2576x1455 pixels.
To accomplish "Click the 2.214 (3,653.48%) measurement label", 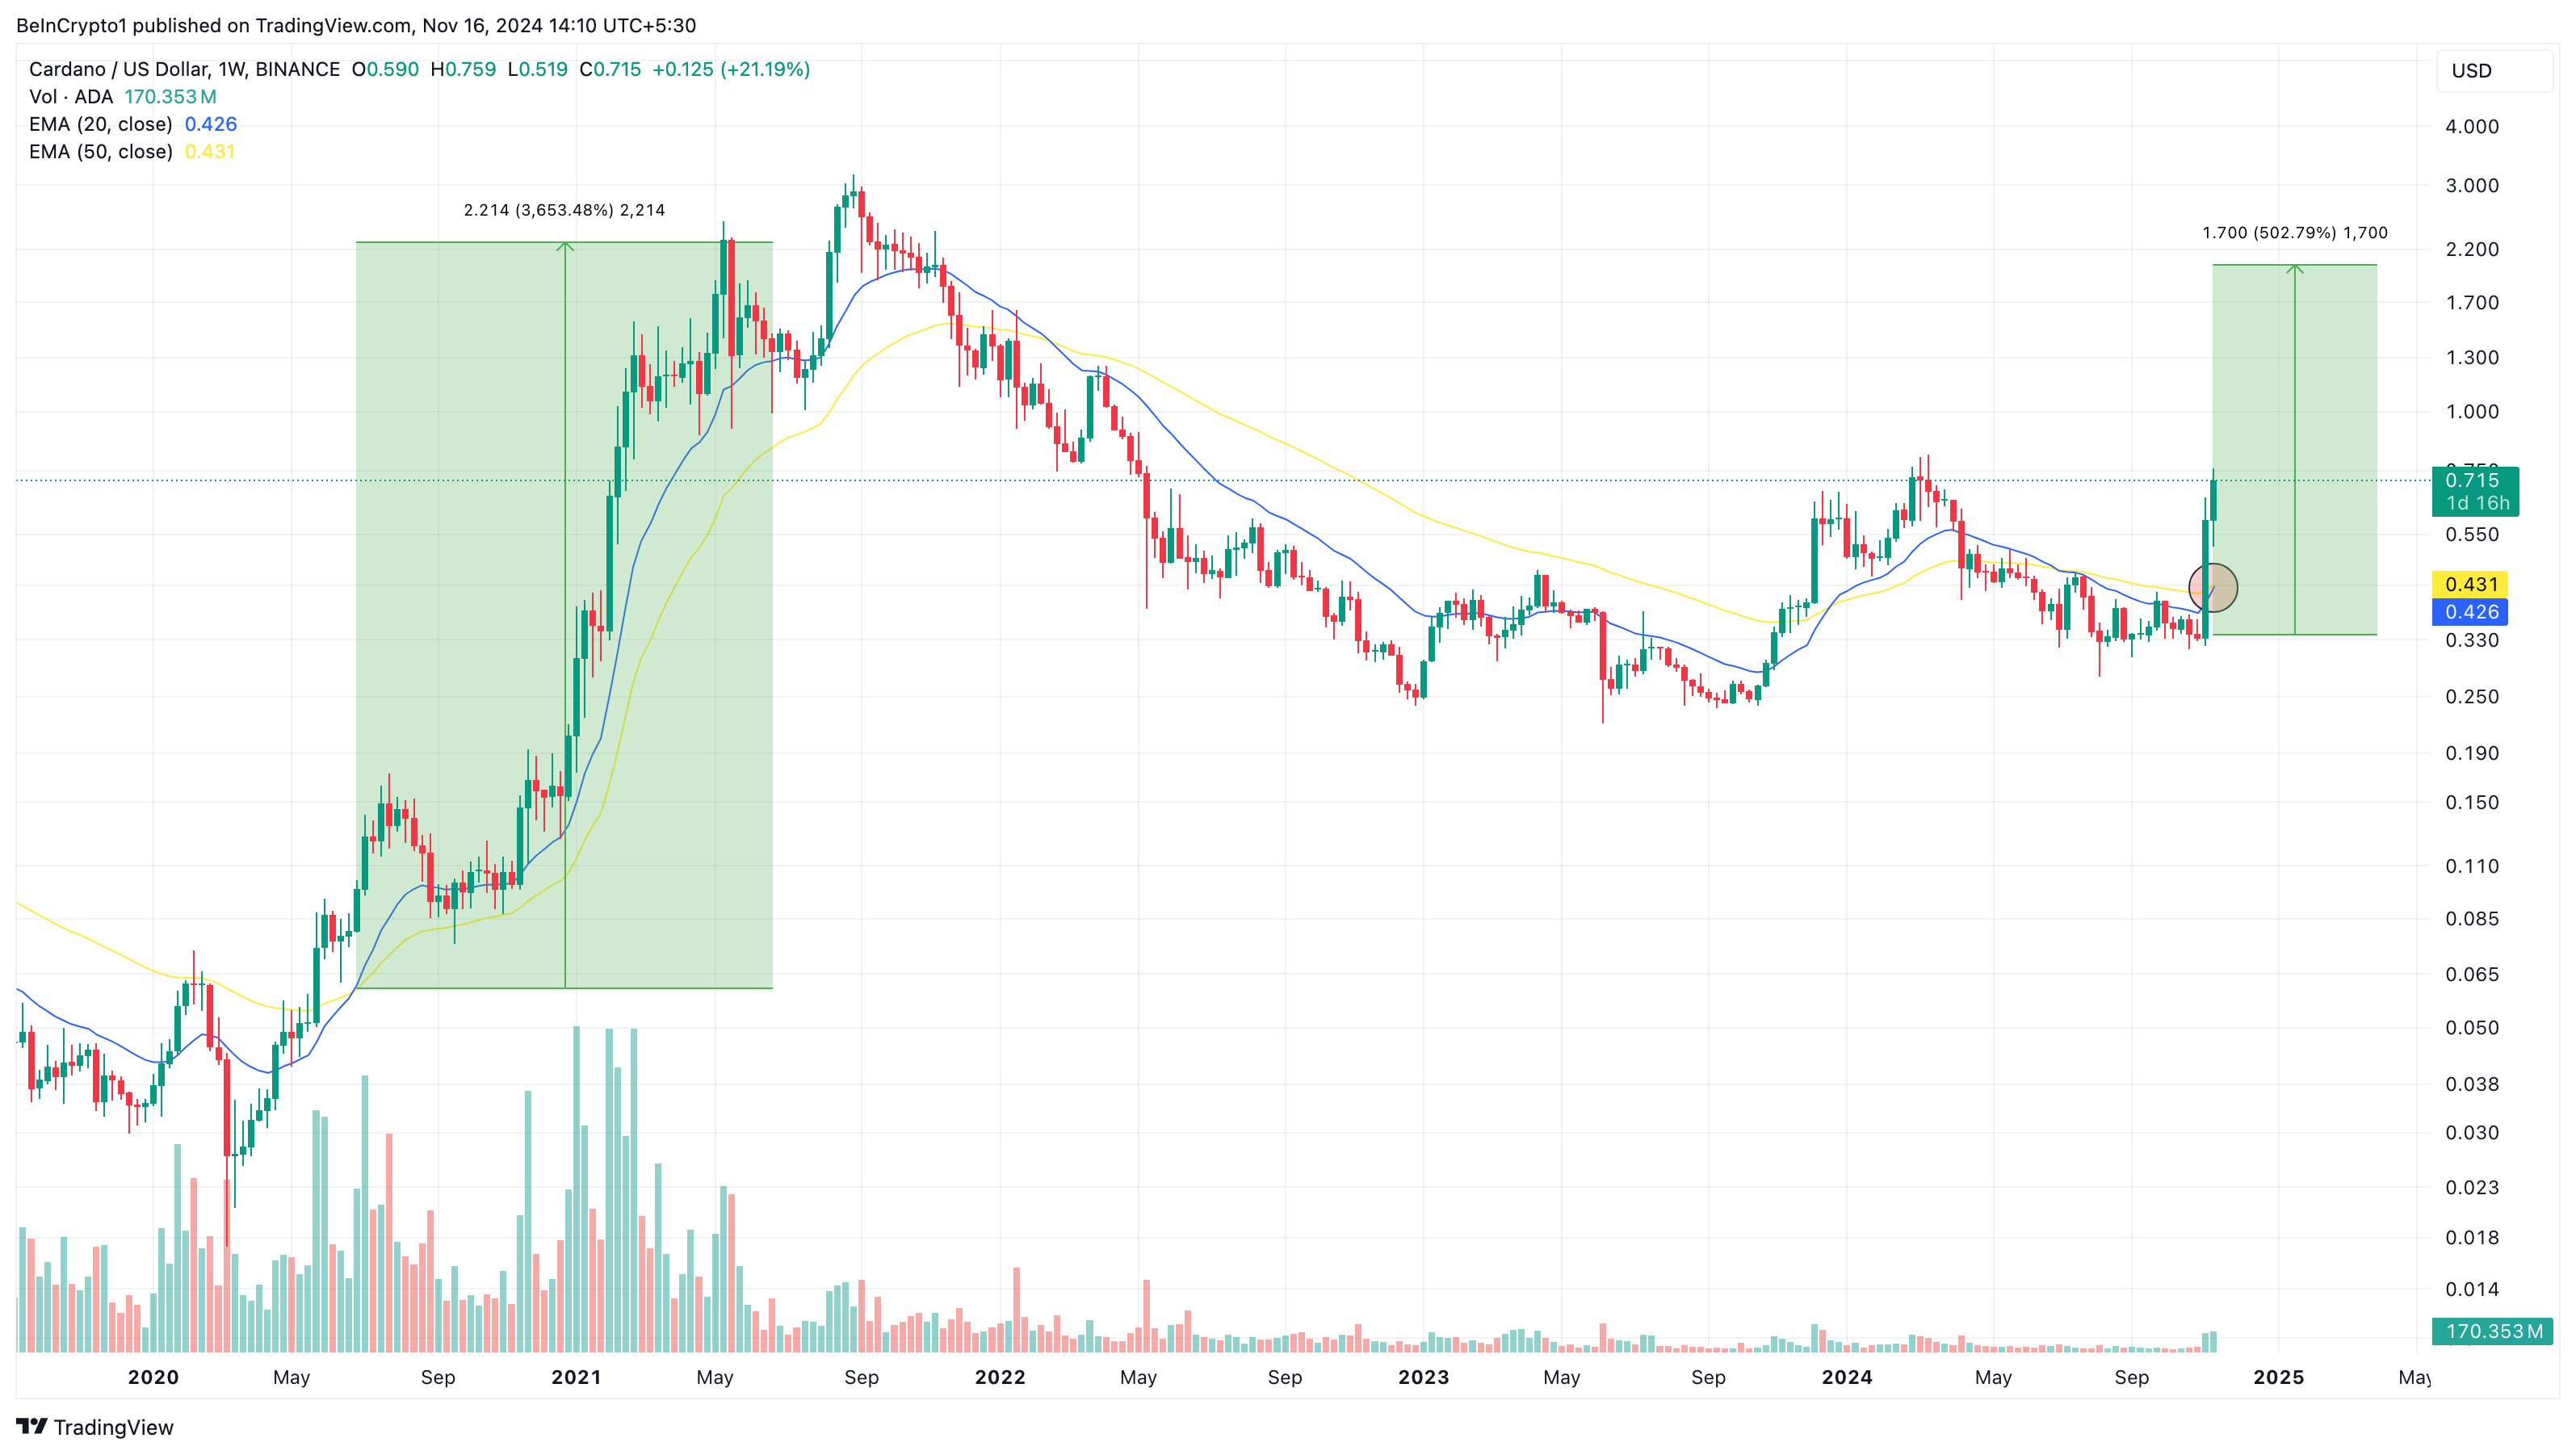I will [x=564, y=210].
